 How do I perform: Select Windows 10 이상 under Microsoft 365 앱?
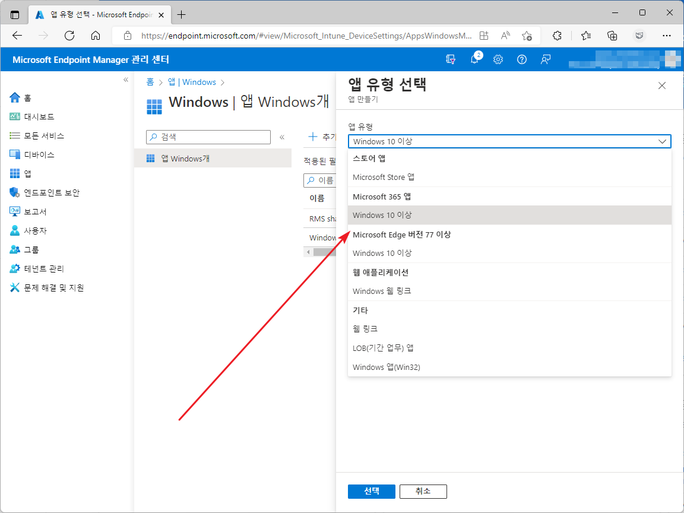pos(509,215)
